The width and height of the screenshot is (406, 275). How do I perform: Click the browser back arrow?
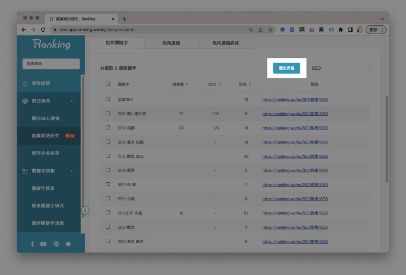[x=23, y=30]
